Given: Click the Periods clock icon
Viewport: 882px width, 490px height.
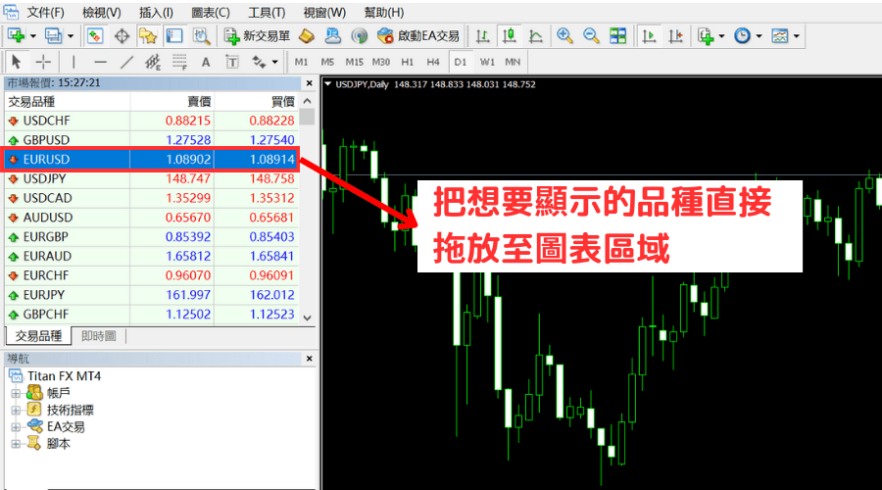Looking at the screenshot, I should point(743,36).
